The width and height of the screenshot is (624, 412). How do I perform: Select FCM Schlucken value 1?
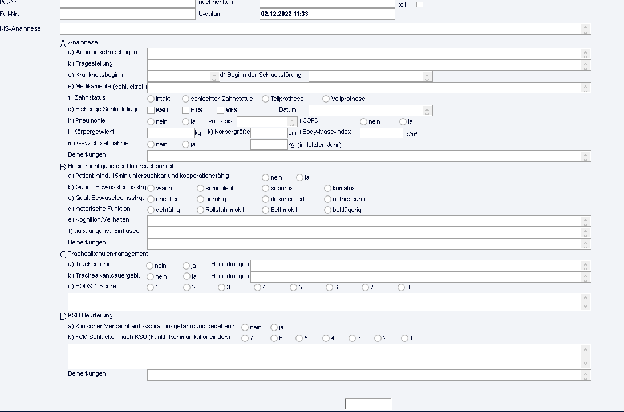click(405, 338)
